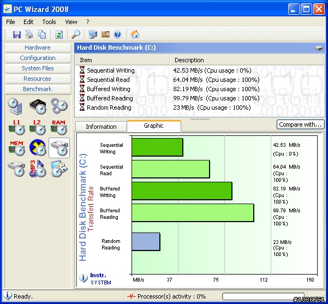Run the processor chip benchmark icon
Image resolution: width=328 pixels, height=304 pixels.
(x=38, y=106)
